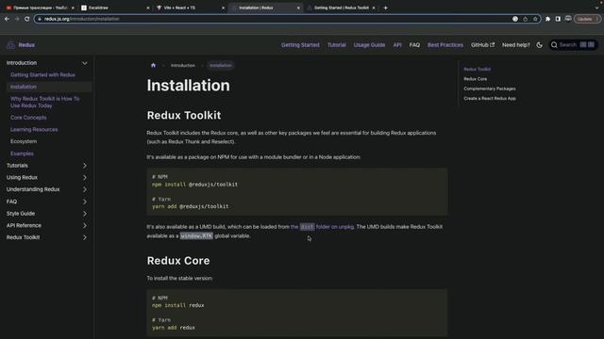Click the npm install @reduxjs/toolkit line

[x=194, y=185]
